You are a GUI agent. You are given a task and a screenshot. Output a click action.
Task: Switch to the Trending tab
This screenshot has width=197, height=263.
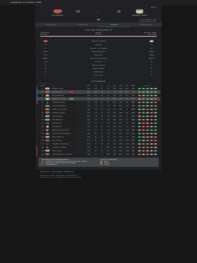tap(146, 25)
